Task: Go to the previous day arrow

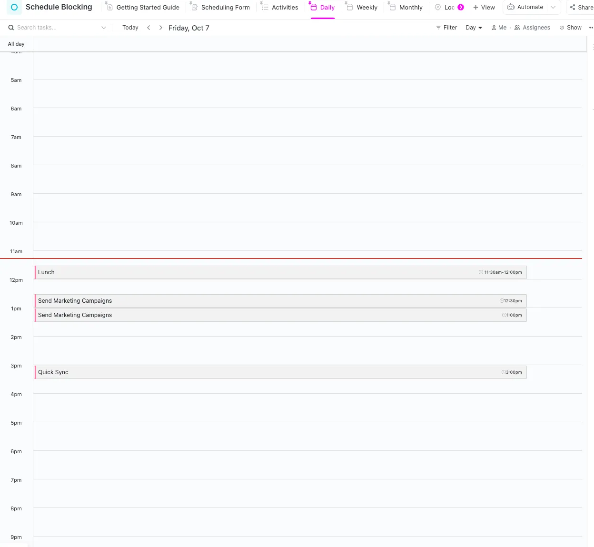Action: coord(148,28)
